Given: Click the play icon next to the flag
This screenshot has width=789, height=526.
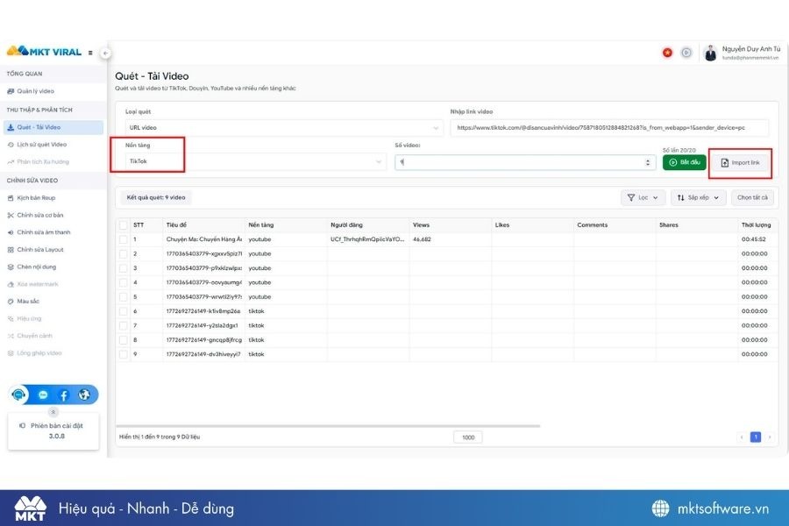Looking at the screenshot, I should (686, 53).
